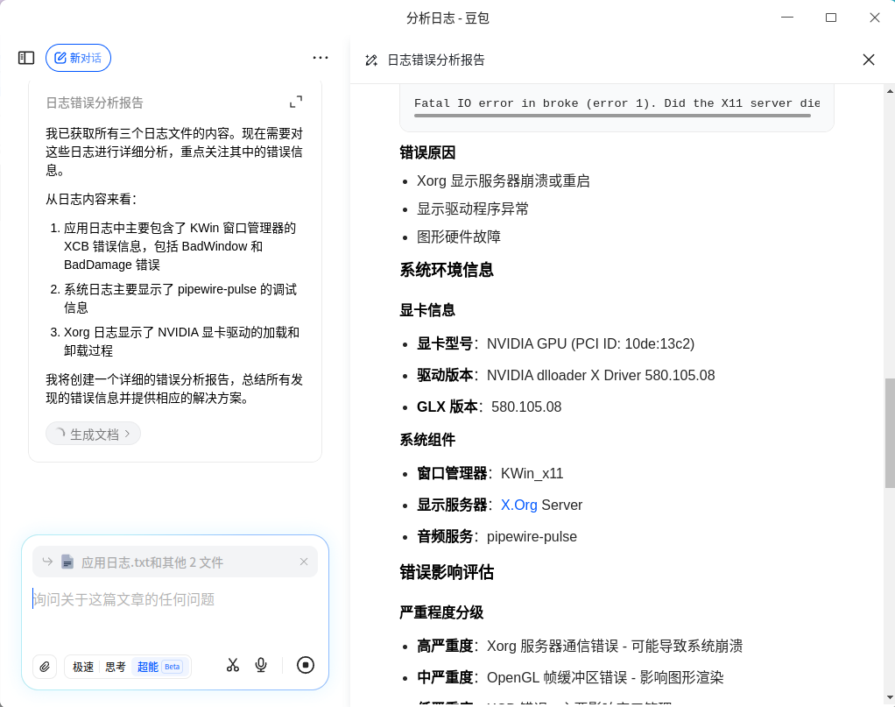Open the 生成文档 step details

93,434
